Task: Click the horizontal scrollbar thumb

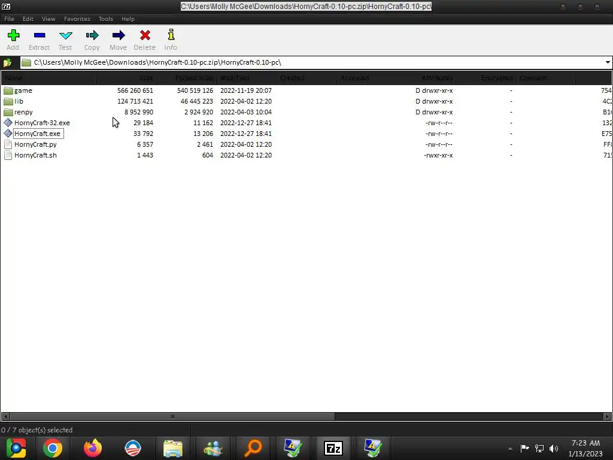Action: (172, 417)
